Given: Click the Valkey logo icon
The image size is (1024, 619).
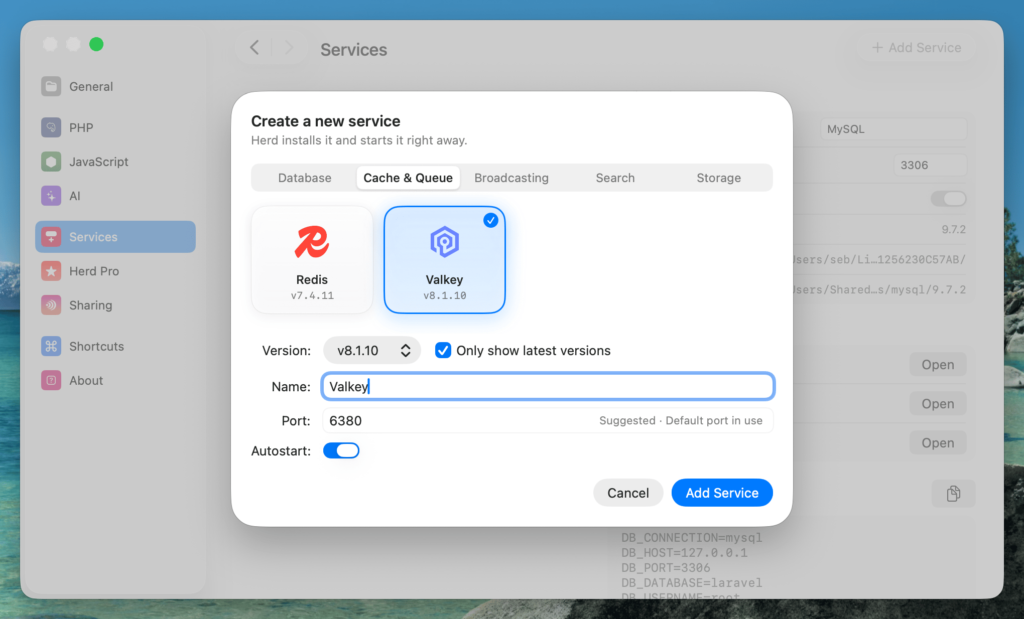Looking at the screenshot, I should tap(444, 242).
